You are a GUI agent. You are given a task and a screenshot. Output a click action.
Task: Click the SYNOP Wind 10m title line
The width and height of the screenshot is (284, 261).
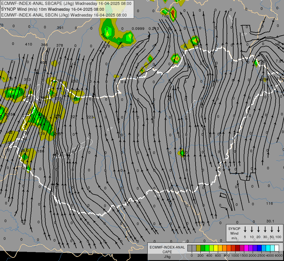coord(53,9)
